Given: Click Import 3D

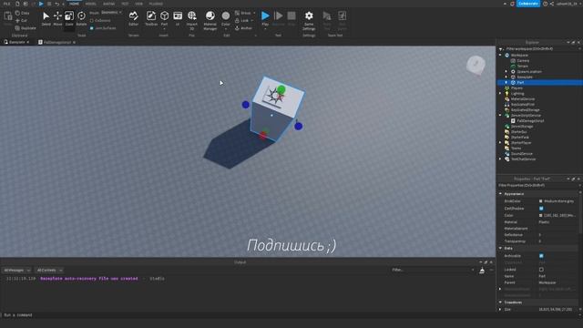Looking at the screenshot, I should point(192,20).
